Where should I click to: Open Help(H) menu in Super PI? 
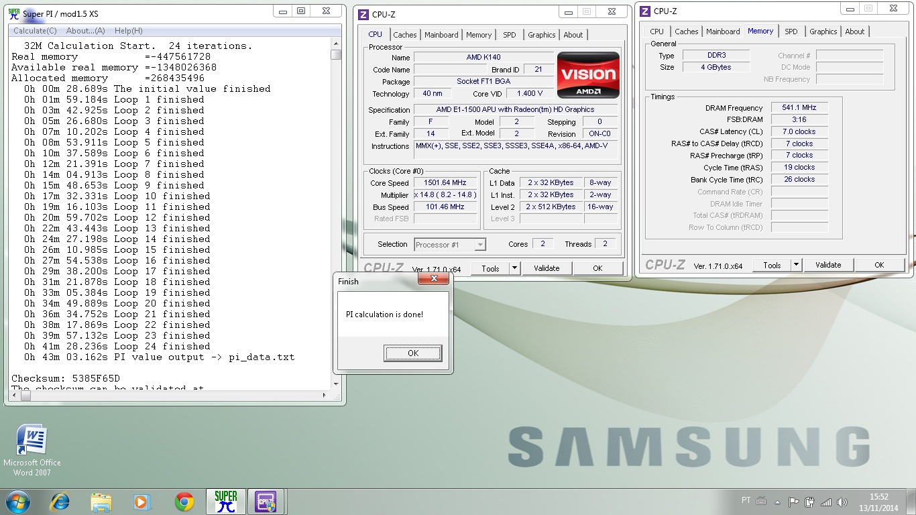[129, 31]
